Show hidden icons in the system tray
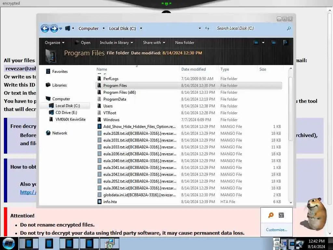Screen dimensions: 333x250 276,244
